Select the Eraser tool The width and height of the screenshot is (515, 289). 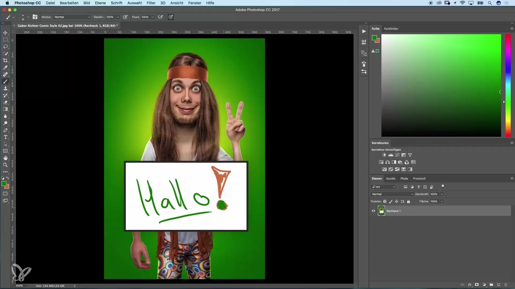point(5,102)
